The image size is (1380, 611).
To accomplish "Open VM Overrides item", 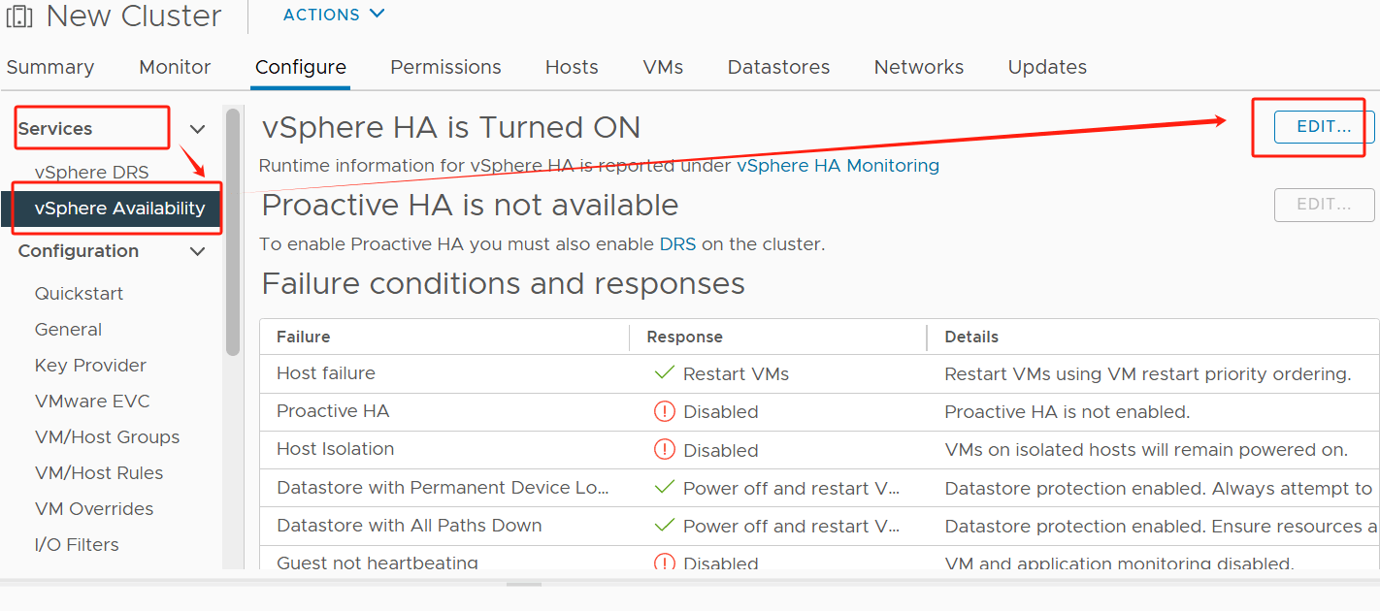I will [x=94, y=509].
